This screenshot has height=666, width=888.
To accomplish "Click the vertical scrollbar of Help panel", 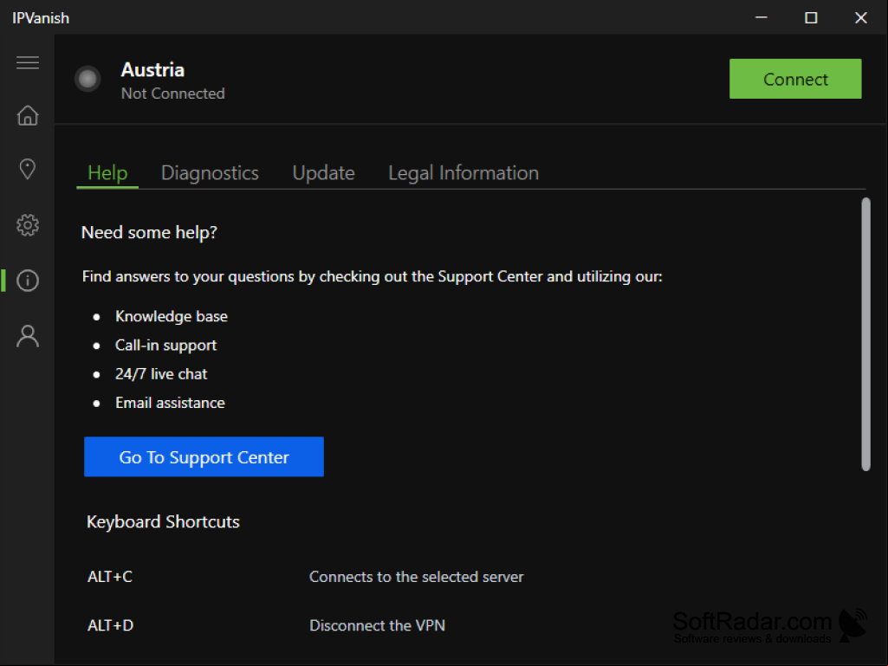I will pos(866,334).
